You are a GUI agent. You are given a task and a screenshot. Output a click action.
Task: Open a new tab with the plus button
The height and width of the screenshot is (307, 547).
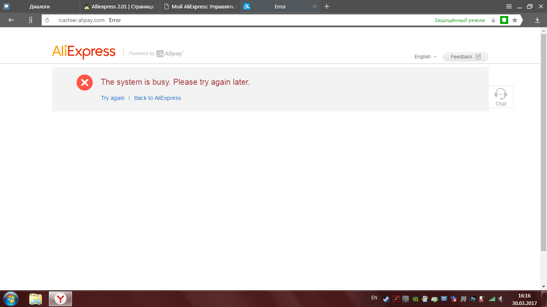327,6
